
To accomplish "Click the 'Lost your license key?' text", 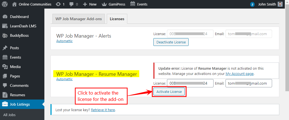I will click(73, 110).
